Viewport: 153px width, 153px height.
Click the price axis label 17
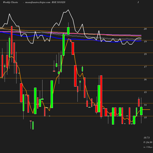click(145, 67)
